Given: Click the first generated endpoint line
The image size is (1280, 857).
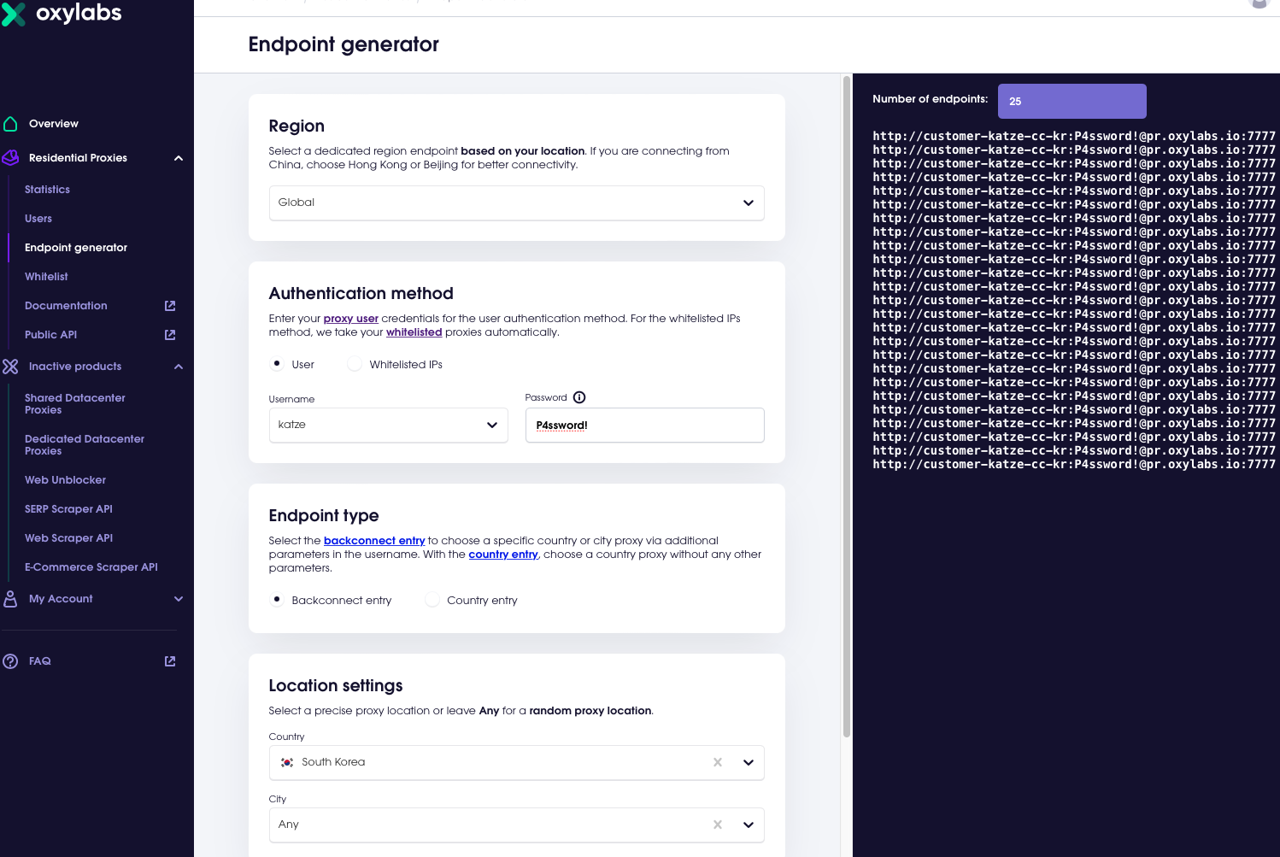Looking at the screenshot, I should [1073, 136].
